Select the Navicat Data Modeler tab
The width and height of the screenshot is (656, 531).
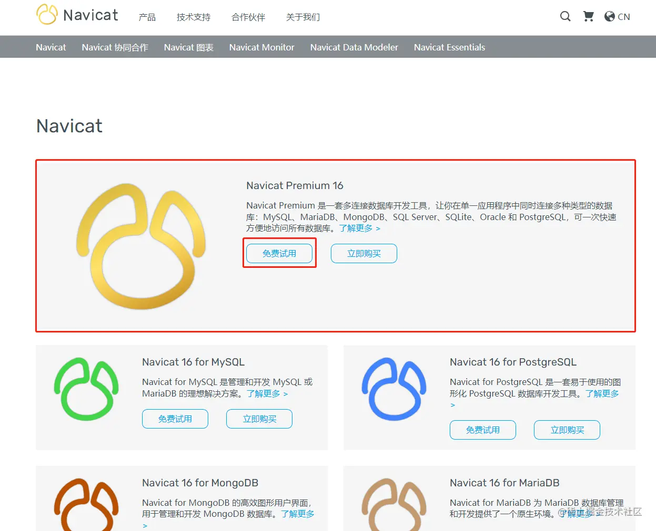click(x=354, y=47)
